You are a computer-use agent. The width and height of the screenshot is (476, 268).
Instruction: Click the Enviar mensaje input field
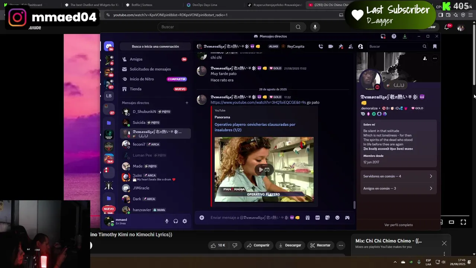pos(255,218)
